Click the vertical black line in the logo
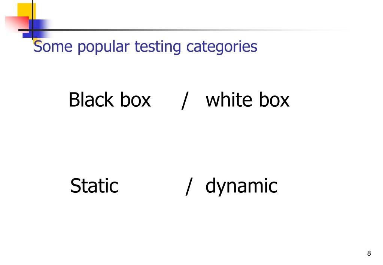383x265 pixels. coord(33,19)
